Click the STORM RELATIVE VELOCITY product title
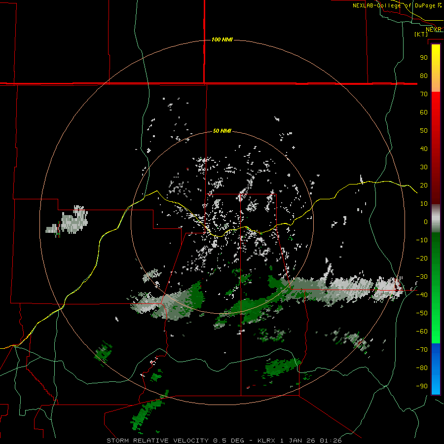This screenshot has width=444, height=444. (x=158, y=441)
